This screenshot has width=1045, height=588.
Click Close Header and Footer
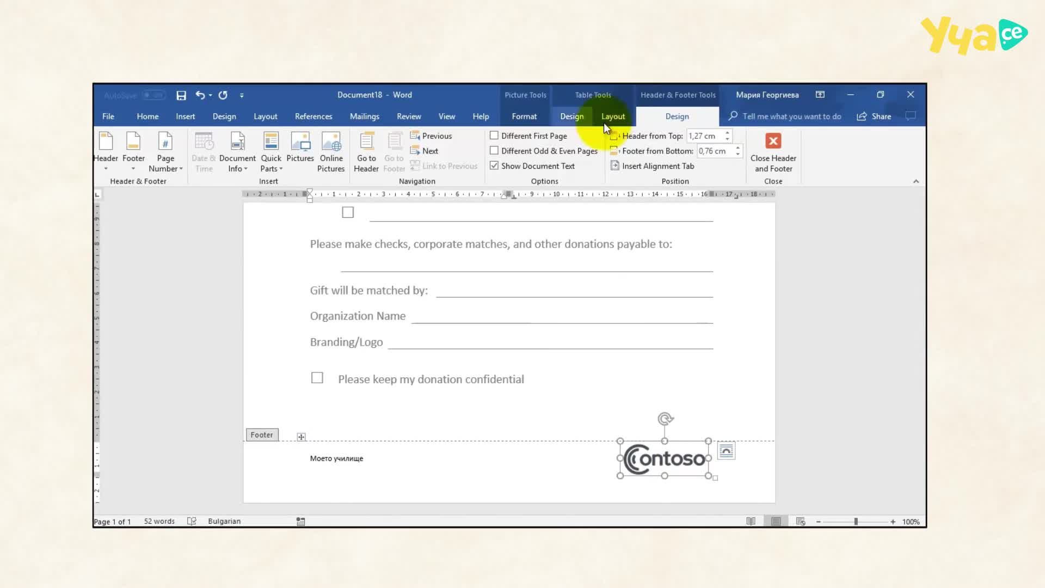pos(773,152)
